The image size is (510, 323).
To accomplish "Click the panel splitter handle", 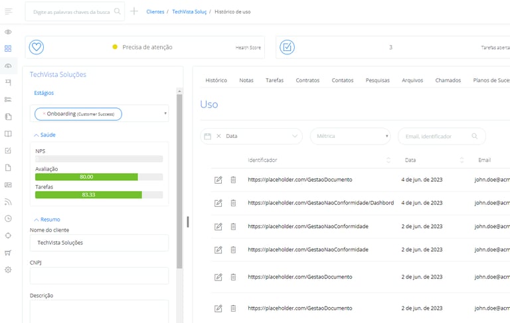I will click(188, 222).
